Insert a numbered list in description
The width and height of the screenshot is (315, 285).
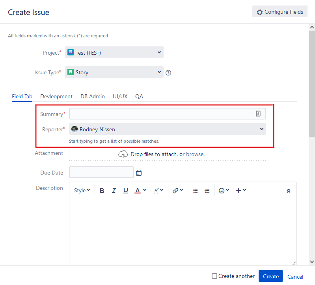pos(207,191)
